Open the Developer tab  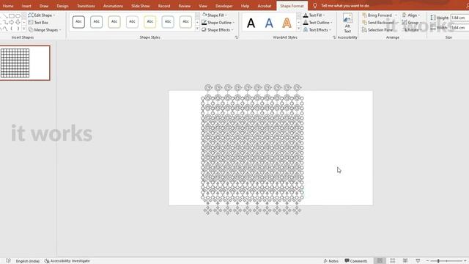pos(224,6)
